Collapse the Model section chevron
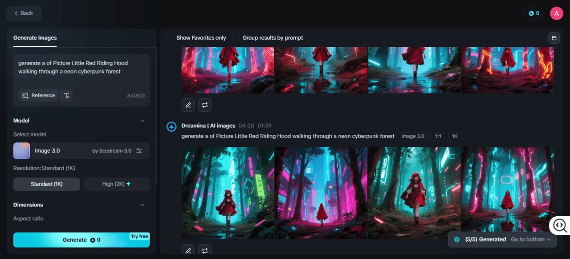Image resolution: width=570 pixels, height=259 pixels. click(142, 121)
